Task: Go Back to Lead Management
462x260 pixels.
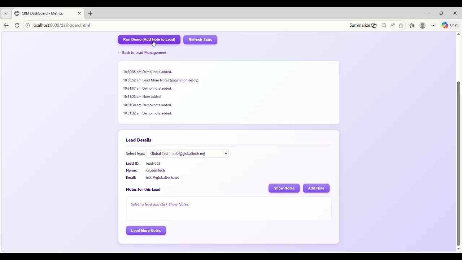Action: (142, 53)
